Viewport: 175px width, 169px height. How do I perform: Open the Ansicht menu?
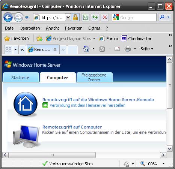pos(53,28)
